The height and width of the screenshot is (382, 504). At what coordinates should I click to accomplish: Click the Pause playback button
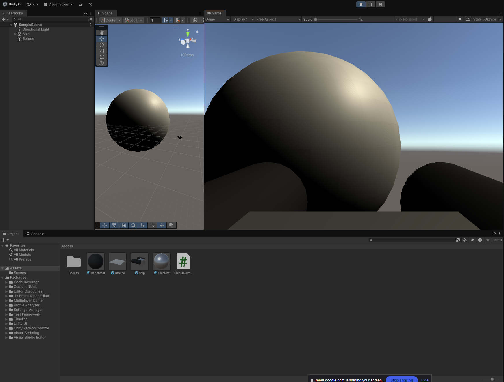coord(370,4)
